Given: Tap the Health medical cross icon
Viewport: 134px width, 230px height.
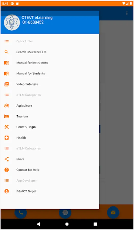Looking at the screenshot, I should click(x=7, y=138).
